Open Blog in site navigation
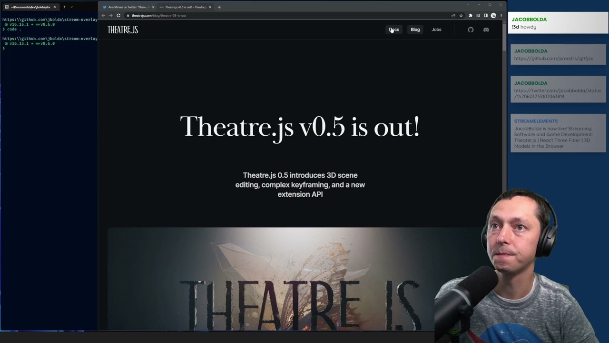The image size is (609, 343). coord(415,30)
